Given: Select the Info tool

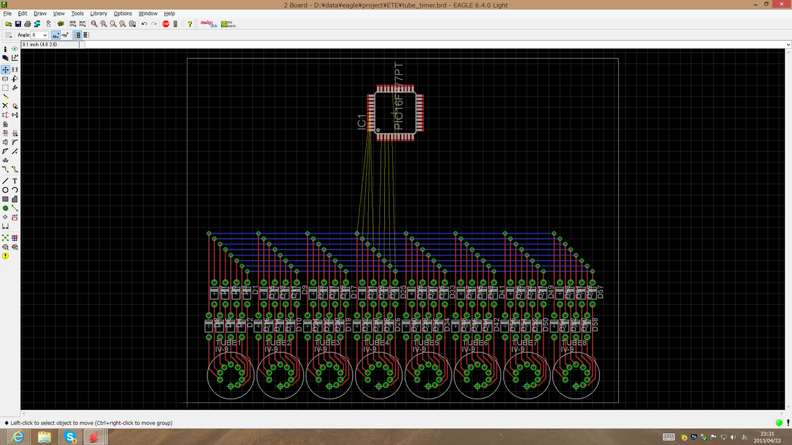Looking at the screenshot, I should tap(6, 49).
